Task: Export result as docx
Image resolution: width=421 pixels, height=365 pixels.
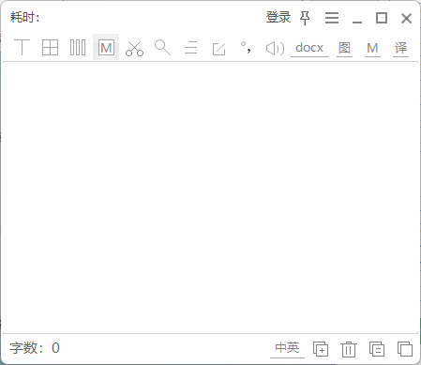Action: [309, 48]
